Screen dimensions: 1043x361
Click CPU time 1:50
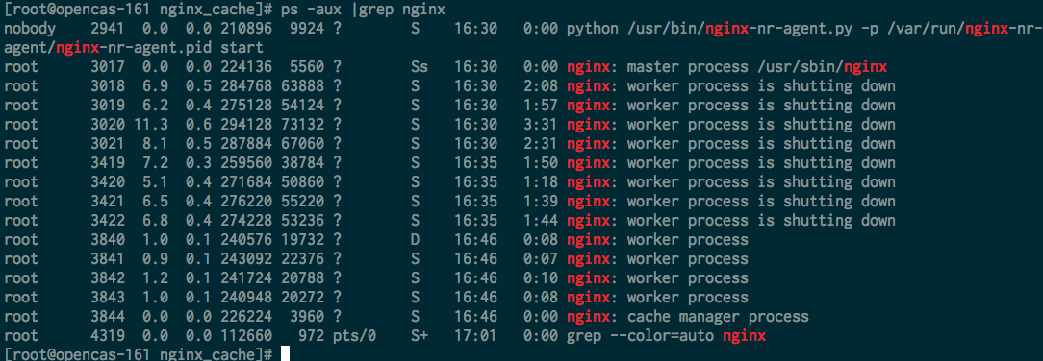click(541, 162)
